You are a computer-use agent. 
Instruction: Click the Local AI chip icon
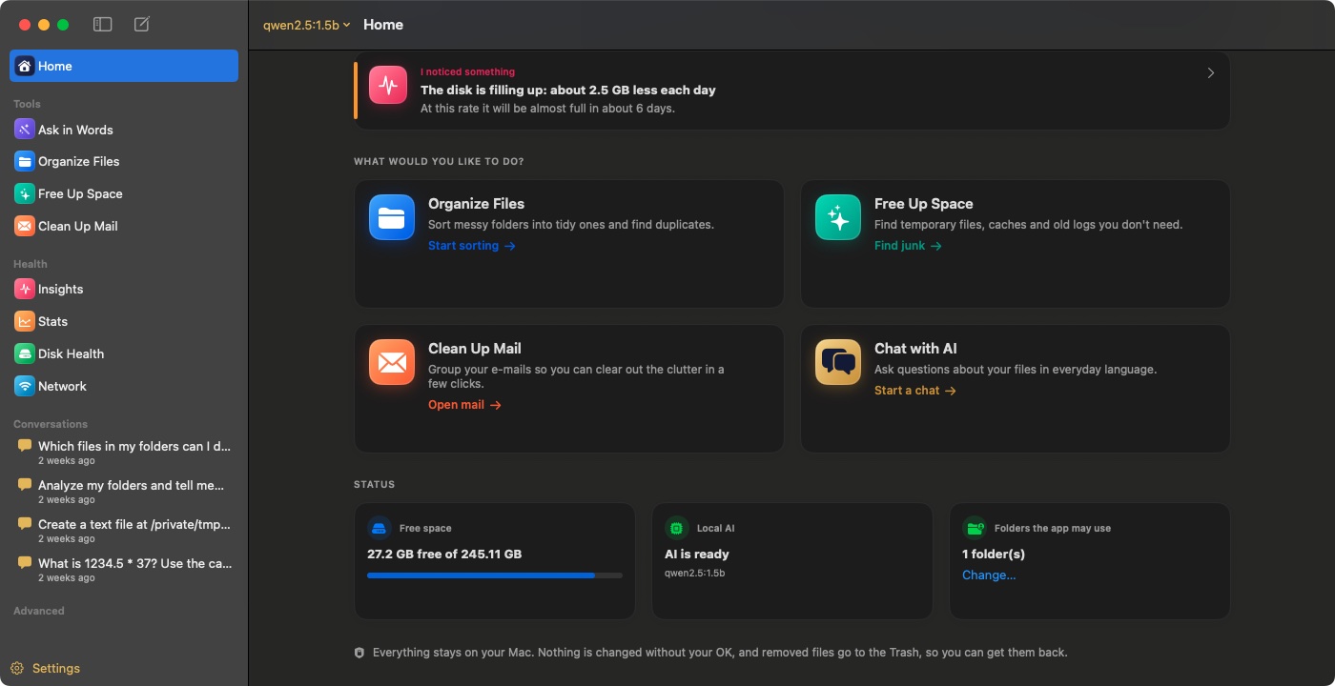click(x=677, y=528)
